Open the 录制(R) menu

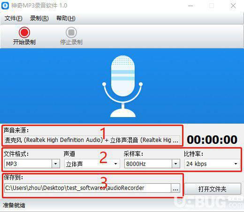(x=39, y=18)
